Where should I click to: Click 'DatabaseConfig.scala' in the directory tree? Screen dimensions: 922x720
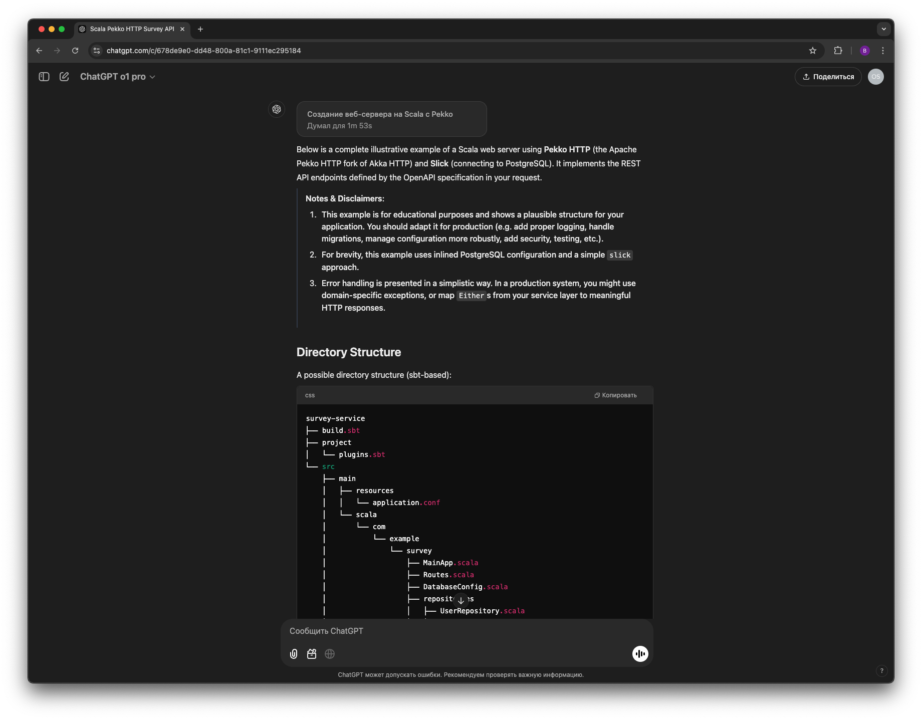click(466, 587)
